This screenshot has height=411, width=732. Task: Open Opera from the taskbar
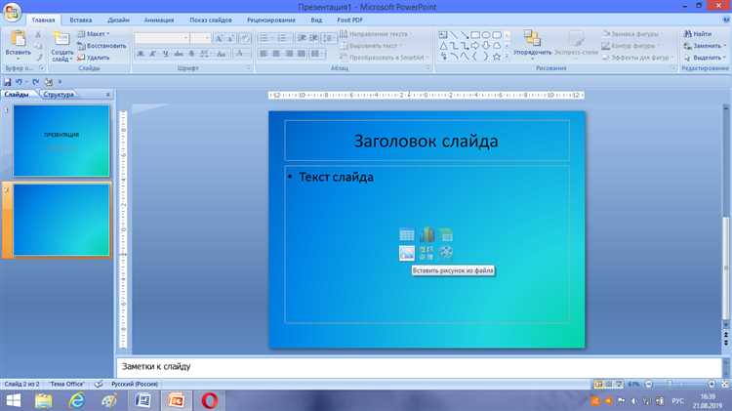pos(209,400)
